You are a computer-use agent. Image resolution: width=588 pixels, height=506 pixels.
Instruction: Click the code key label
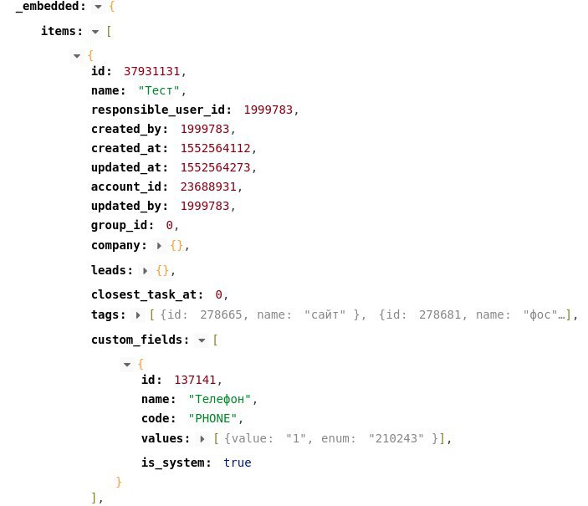tap(159, 419)
